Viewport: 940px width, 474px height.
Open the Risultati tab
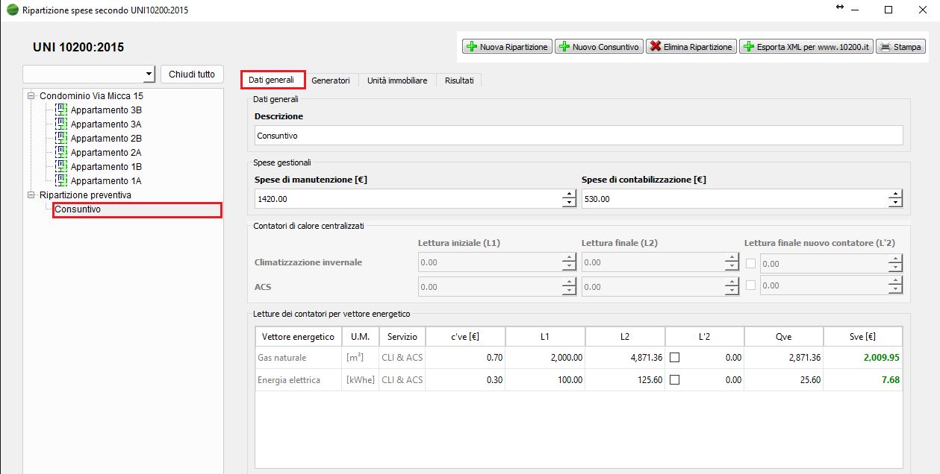[459, 80]
